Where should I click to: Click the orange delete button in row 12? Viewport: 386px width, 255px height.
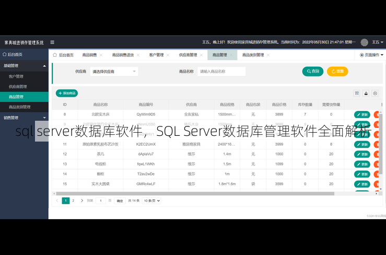pos(377,154)
